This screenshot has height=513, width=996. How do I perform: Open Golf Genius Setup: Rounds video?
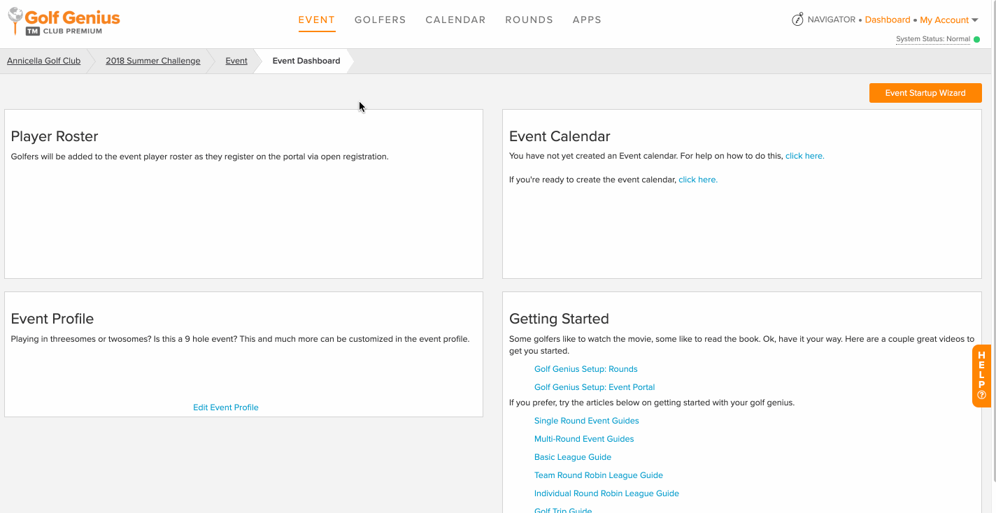(x=585, y=368)
